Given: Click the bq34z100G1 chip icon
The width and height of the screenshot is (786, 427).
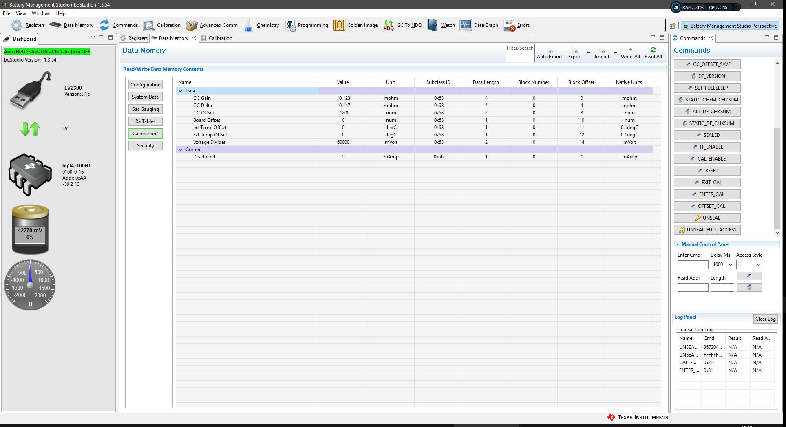Looking at the screenshot, I should pyautogui.click(x=30, y=174).
